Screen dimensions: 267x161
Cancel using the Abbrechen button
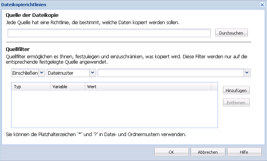coord(208,152)
